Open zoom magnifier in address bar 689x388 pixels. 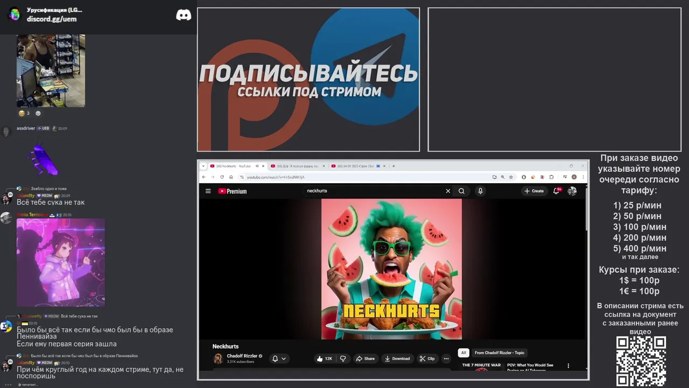[503, 177]
